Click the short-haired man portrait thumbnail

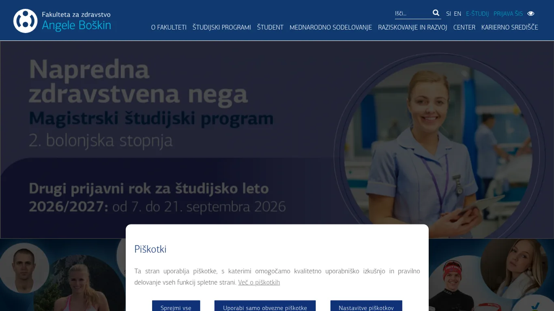[x=23, y=267]
